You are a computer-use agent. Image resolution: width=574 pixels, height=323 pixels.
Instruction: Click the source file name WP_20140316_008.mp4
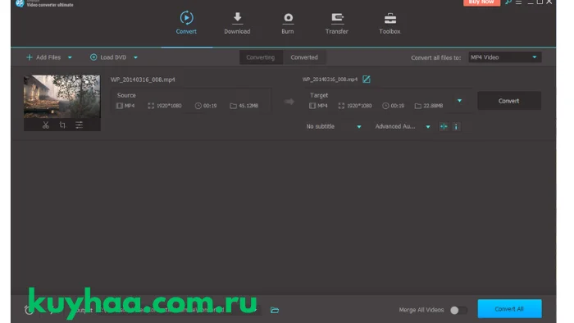pyautogui.click(x=143, y=80)
